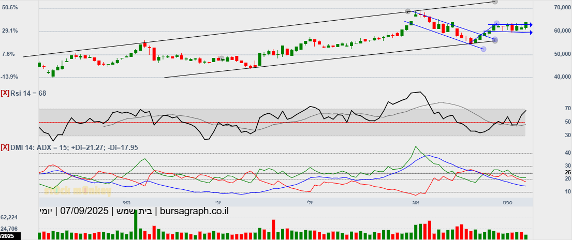Click the 'Rsi 14 = 68' indicator label
The width and height of the screenshot is (572, 240).
click(28, 94)
